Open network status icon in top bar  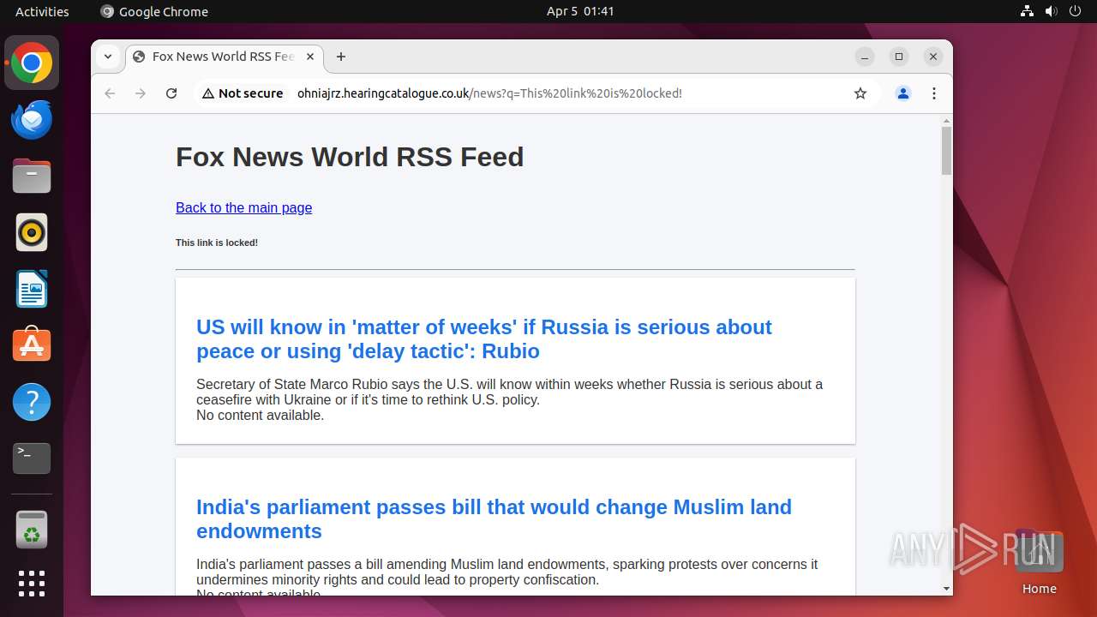pos(1027,11)
